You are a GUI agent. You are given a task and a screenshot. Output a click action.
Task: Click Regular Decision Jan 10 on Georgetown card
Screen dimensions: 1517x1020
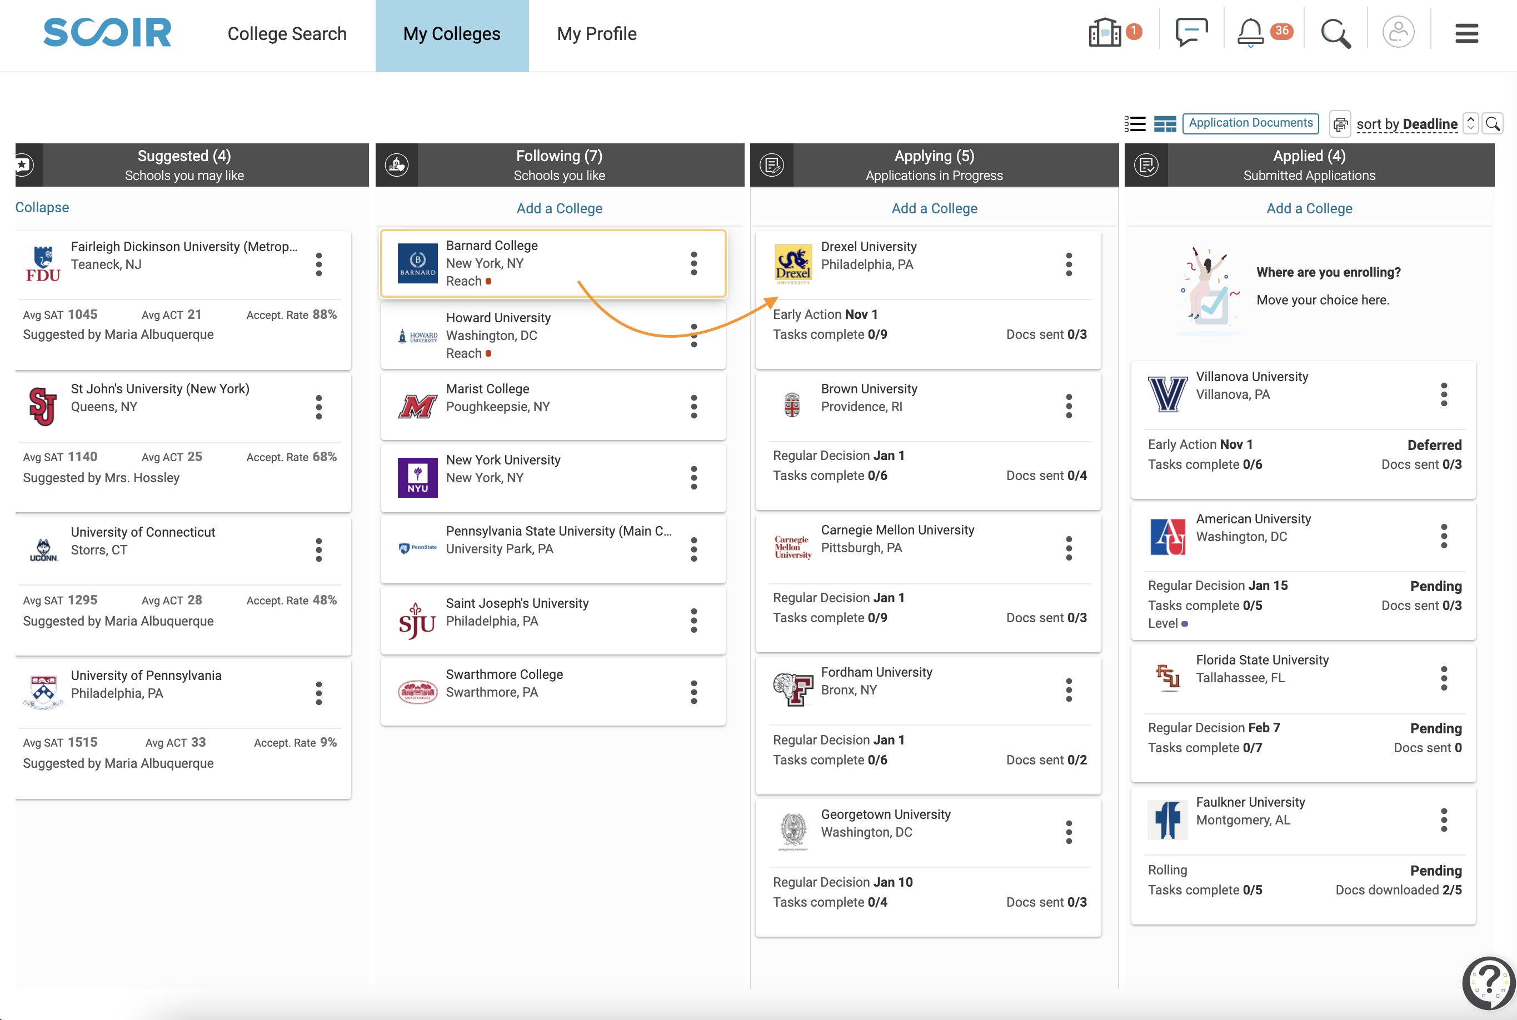842,882
